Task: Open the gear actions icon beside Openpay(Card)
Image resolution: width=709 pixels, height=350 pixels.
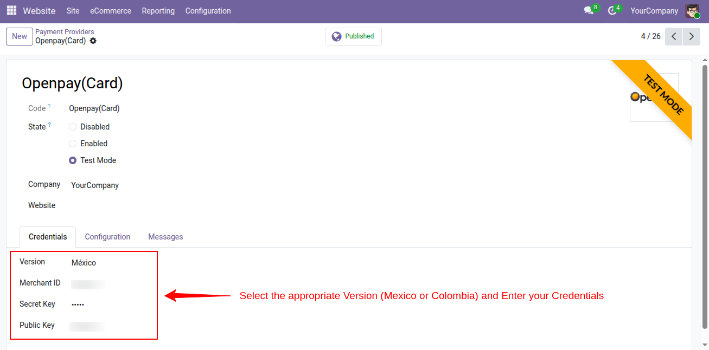Action: [x=93, y=41]
